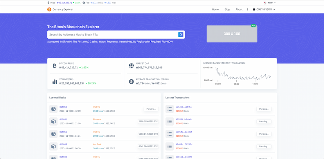Image resolution: width=324 pixels, height=159 pixels.
Task: Click the Currency Explorer brand name
Action: click(x=63, y=9)
